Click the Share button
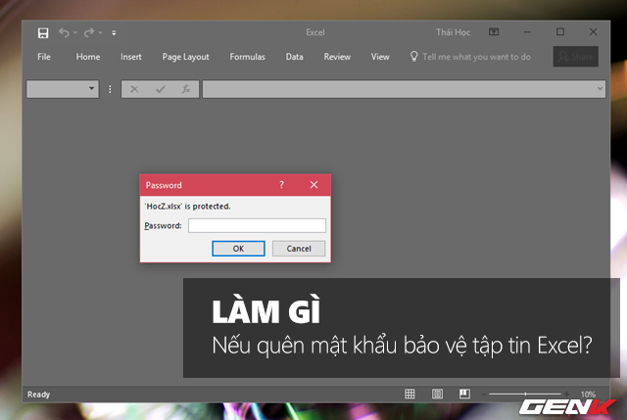Screen dimensions: 627x420 click(x=576, y=57)
